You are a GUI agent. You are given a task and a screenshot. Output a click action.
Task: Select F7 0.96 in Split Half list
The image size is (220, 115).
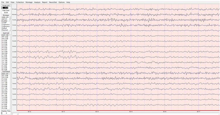(6, 55)
